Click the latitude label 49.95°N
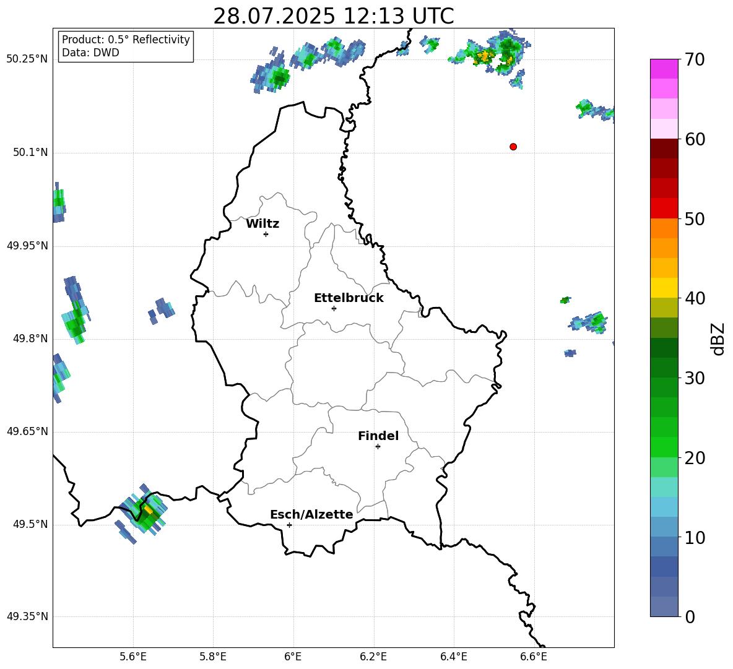 click(27, 246)
